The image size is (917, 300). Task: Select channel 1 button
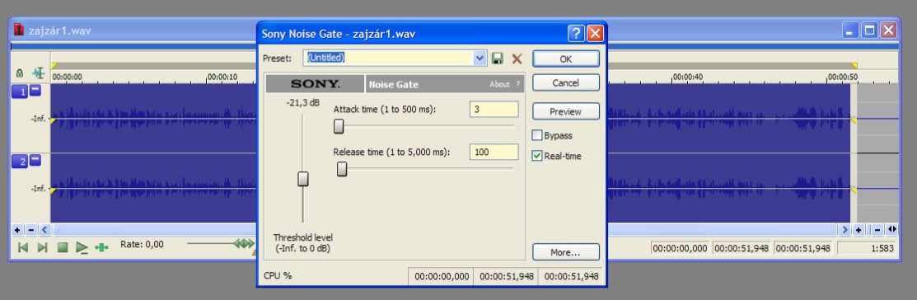pos(20,91)
